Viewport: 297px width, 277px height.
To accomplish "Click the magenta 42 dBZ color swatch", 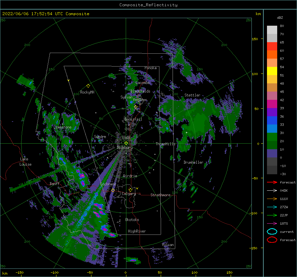I will click(272, 104).
